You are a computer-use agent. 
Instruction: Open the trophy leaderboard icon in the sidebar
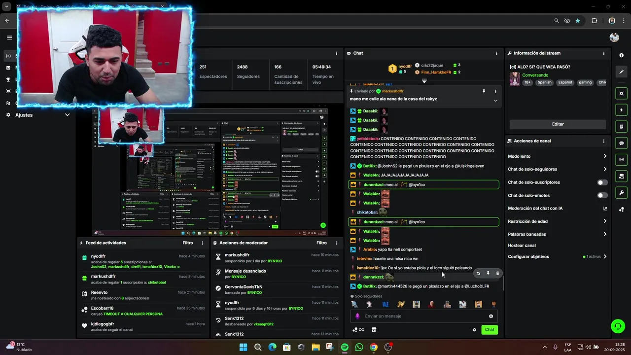tap(8, 79)
